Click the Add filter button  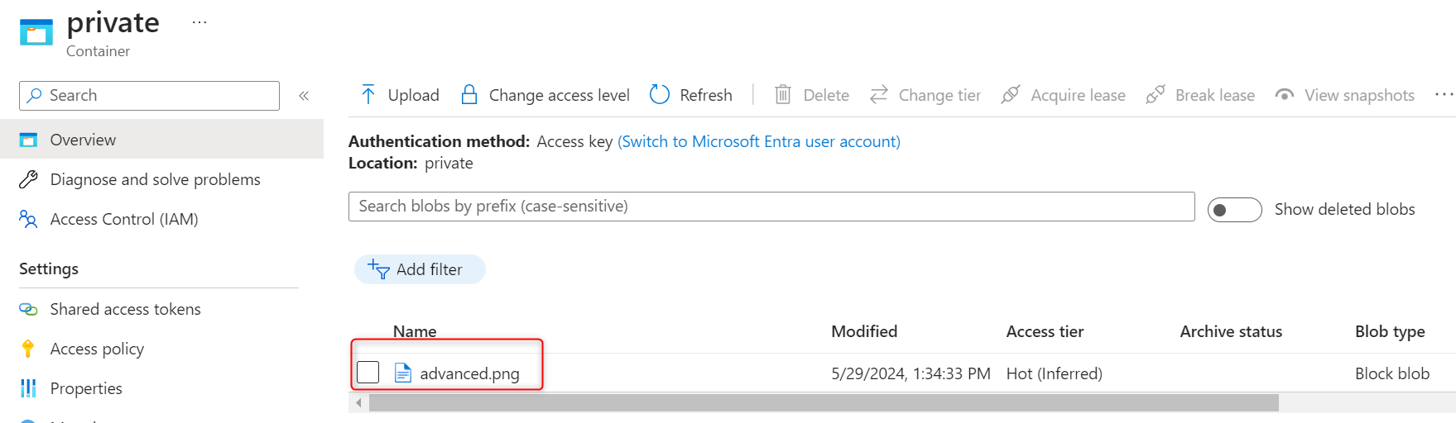420,269
